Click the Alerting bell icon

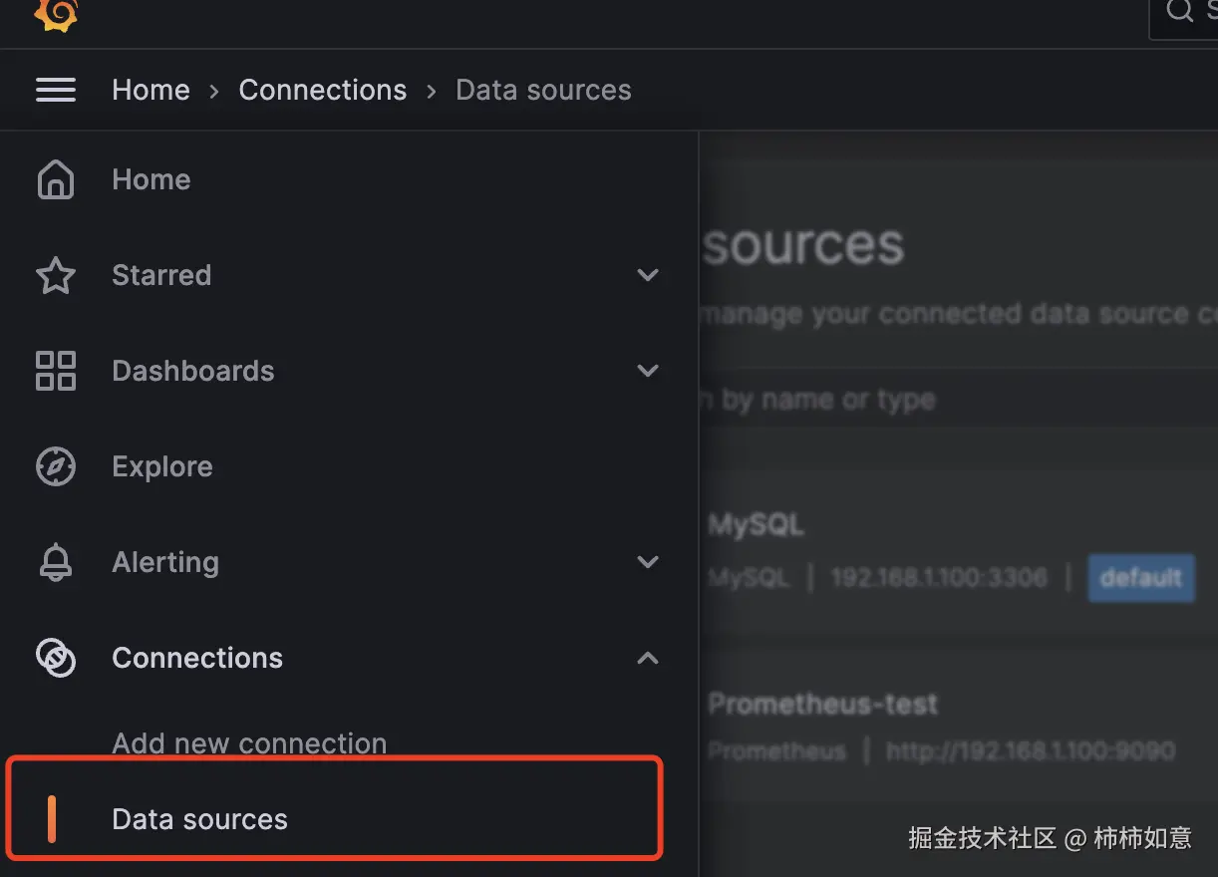point(56,562)
